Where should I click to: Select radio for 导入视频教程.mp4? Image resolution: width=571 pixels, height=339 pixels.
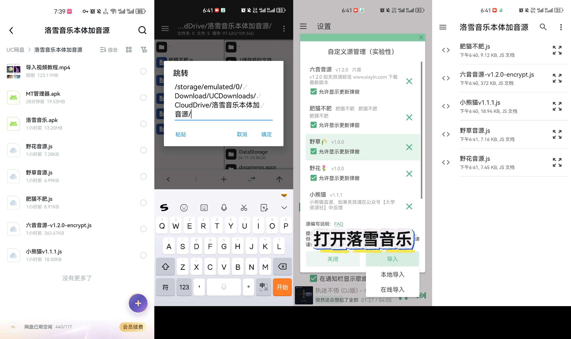pos(143,71)
